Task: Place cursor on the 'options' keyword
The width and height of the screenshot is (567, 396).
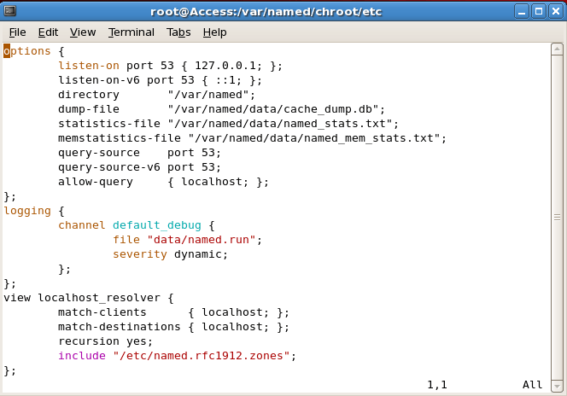Action: click(x=27, y=51)
